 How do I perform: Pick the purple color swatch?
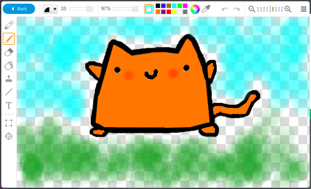tap(163, 12)
